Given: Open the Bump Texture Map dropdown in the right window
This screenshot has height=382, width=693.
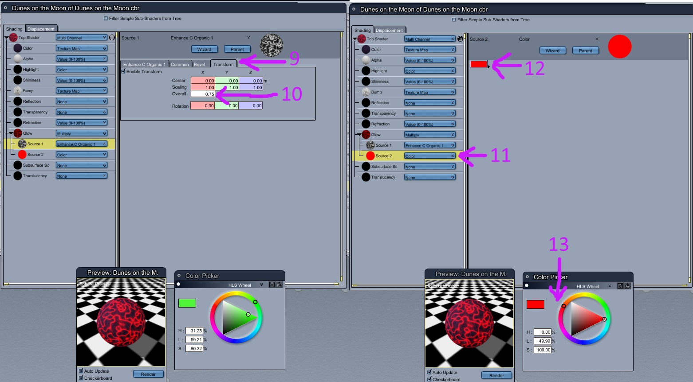Looking at the screenshot, I should (430, 92).
